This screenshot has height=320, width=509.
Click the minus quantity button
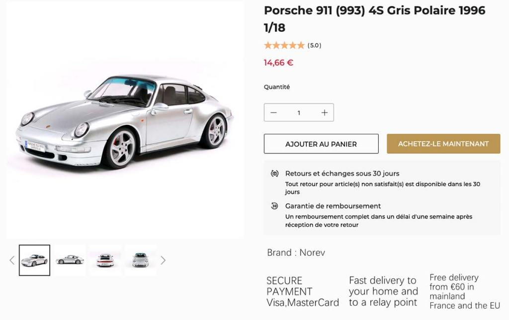tap(273, 112)
